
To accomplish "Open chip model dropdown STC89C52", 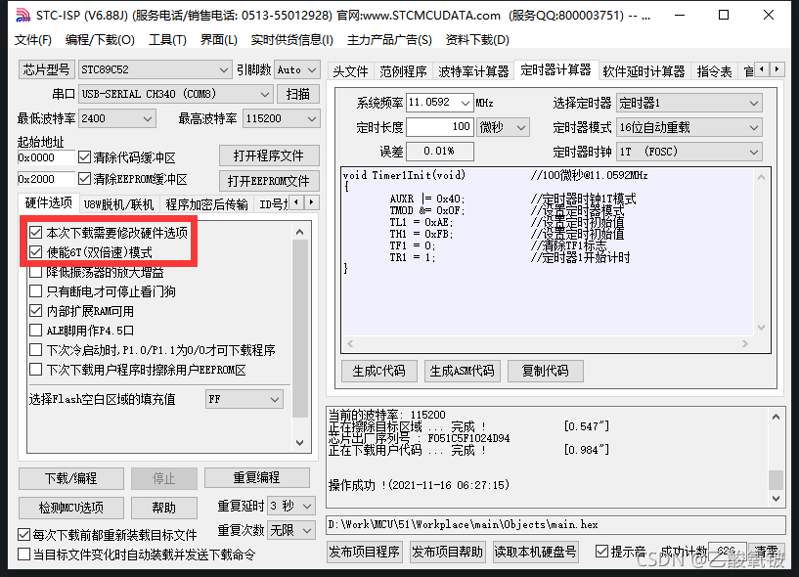I will click(155, 69).
